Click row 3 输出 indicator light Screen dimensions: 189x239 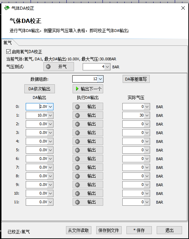[x=77, y=133]
